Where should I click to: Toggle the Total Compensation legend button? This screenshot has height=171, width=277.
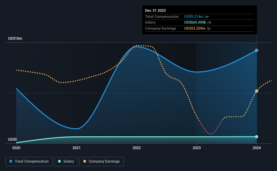click(x=29, y=162)
